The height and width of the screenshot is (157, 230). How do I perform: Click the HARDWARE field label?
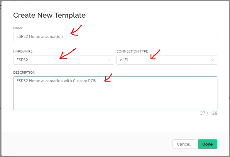pos(23,51)
